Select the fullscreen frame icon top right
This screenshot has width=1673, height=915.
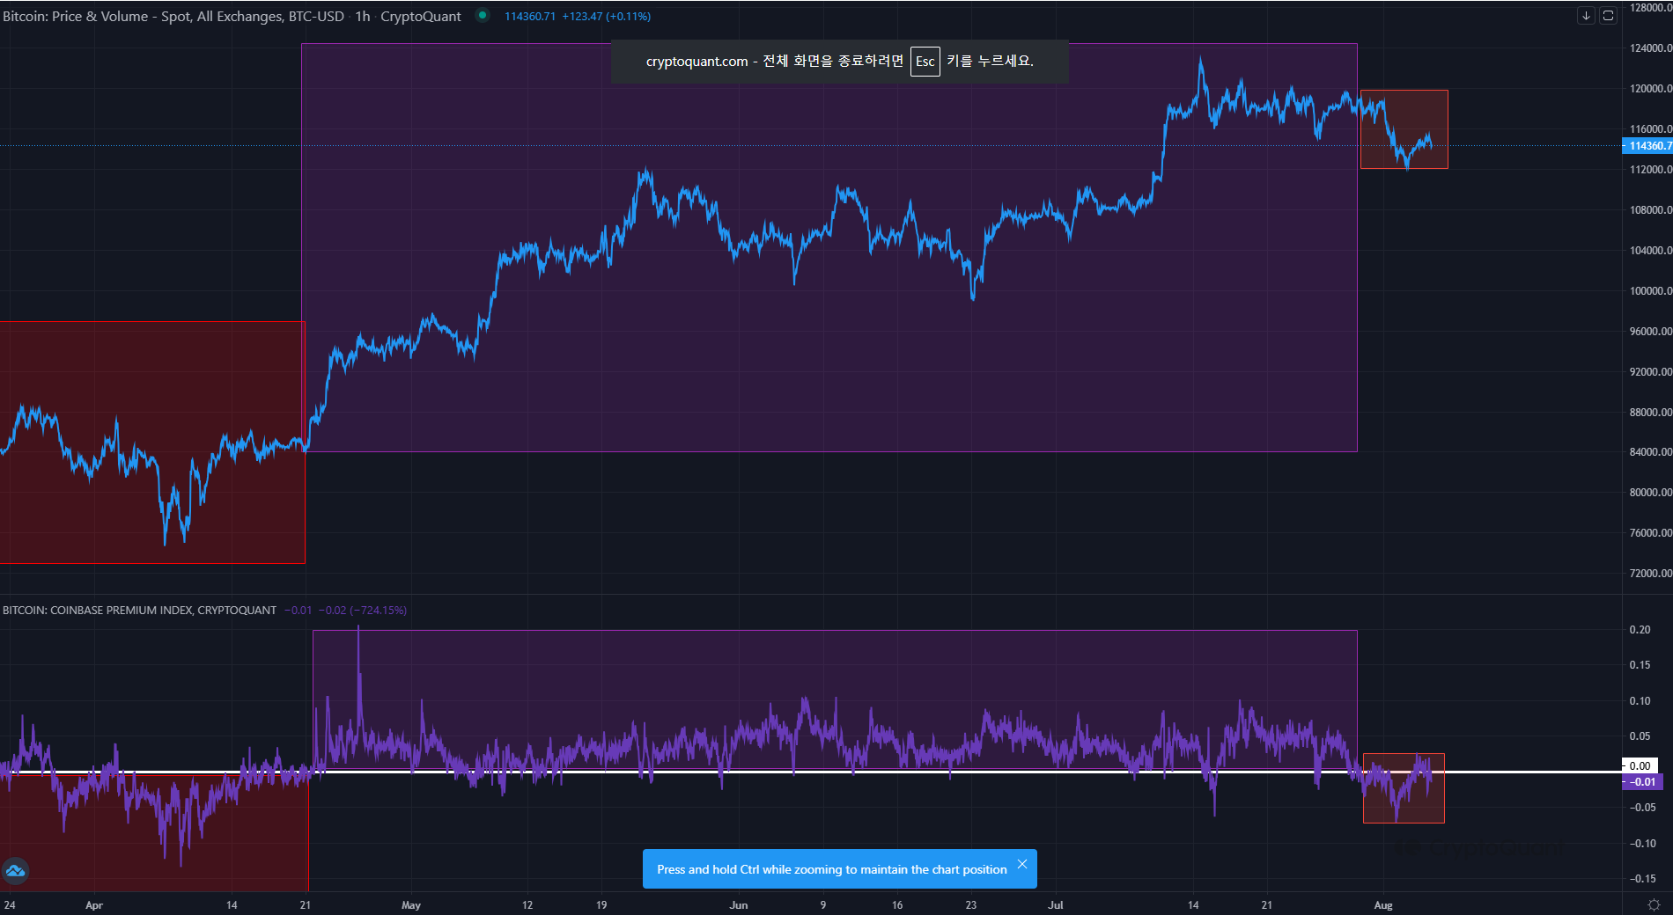[x=1609, y=15]
